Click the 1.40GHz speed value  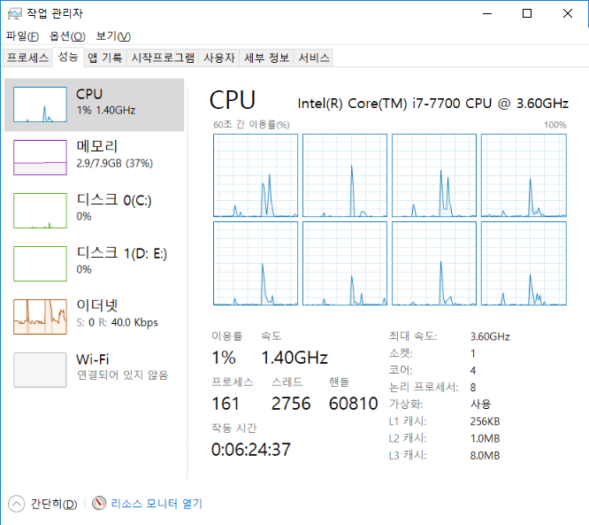tap(294, 358)
